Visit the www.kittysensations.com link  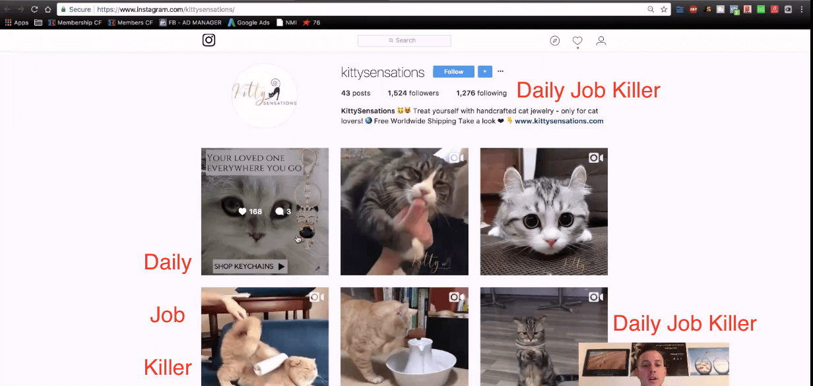pos(559,121)
